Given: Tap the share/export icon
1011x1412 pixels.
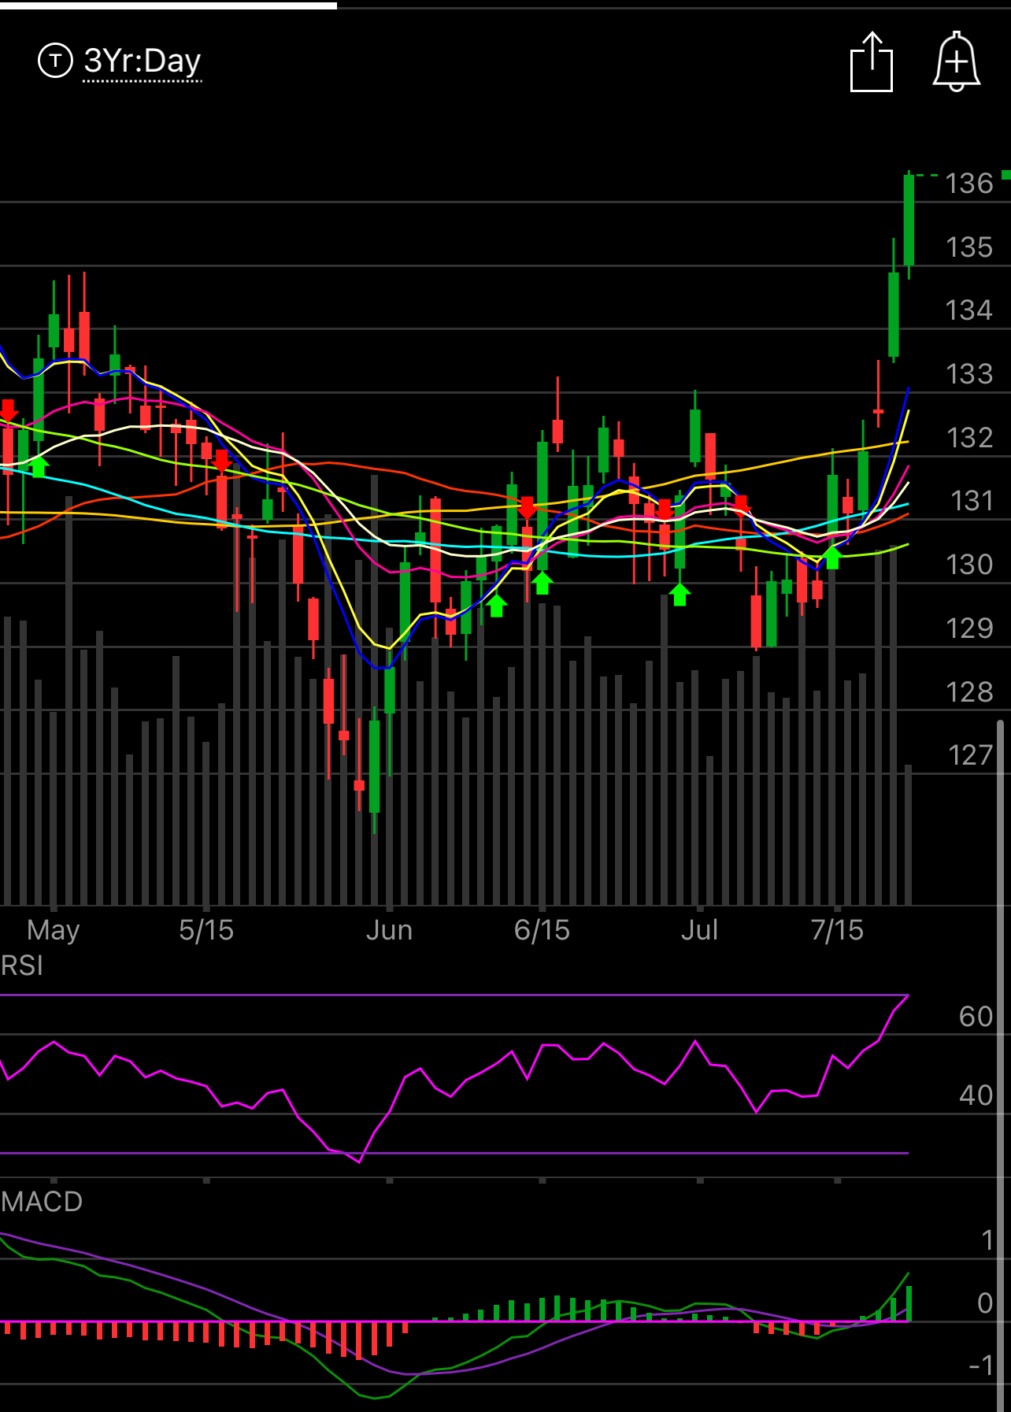Looking at the screenshot, I should (872, 62).
